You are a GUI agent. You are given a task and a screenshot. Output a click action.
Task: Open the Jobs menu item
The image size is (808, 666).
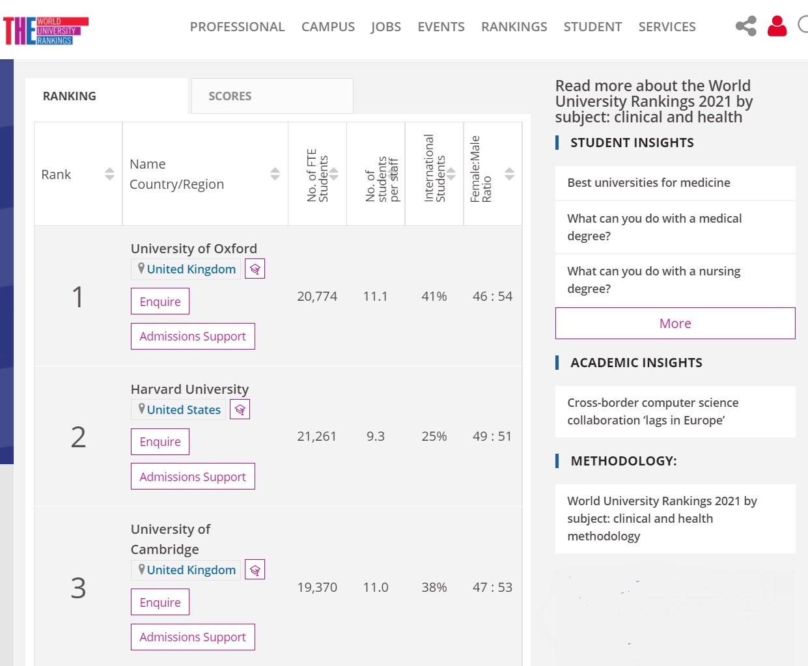[385, 27]
